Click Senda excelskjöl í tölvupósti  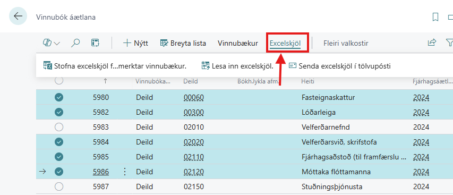coord(340,66)
